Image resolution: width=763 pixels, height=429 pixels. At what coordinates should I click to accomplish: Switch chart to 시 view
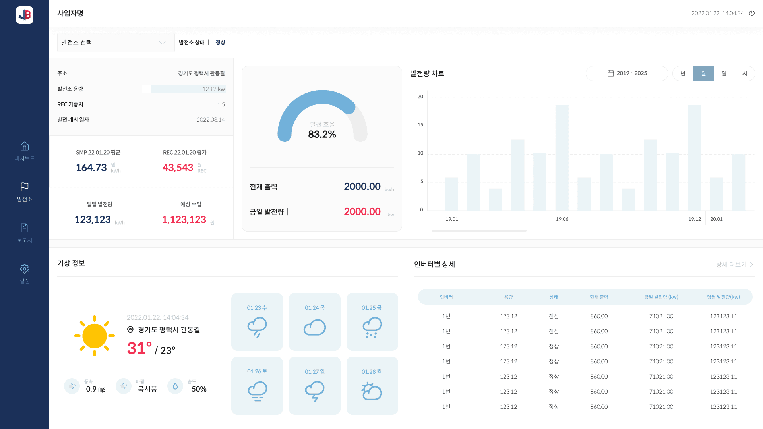745,73
